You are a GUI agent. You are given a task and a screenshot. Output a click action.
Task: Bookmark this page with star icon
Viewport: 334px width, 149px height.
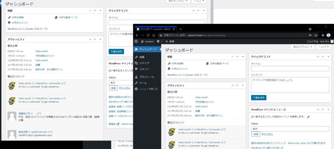pos(316,35)
